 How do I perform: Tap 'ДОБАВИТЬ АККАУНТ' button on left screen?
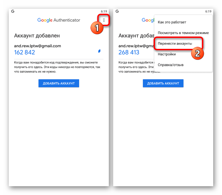pyautogui.click(x=59, y=83)
